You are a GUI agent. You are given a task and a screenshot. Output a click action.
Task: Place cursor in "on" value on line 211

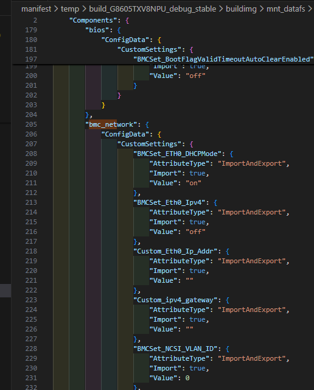[194, 183]
